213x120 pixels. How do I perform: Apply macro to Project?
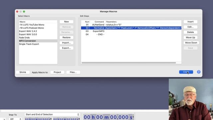click(x=57, y=72)
